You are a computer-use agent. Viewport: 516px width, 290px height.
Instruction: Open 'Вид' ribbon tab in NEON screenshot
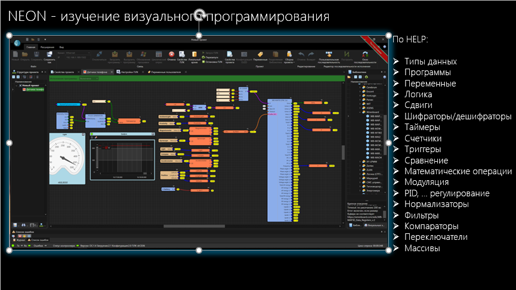pyautogui.click(x=61, y=47)
